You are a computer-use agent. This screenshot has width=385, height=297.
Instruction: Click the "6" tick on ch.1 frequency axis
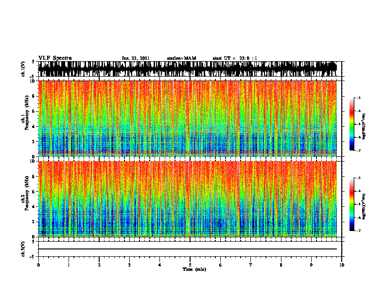pos(35,111)
